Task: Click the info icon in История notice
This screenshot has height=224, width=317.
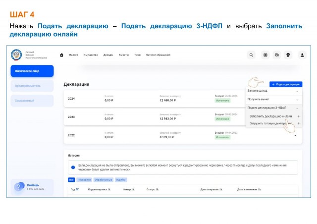Action: 73,168
